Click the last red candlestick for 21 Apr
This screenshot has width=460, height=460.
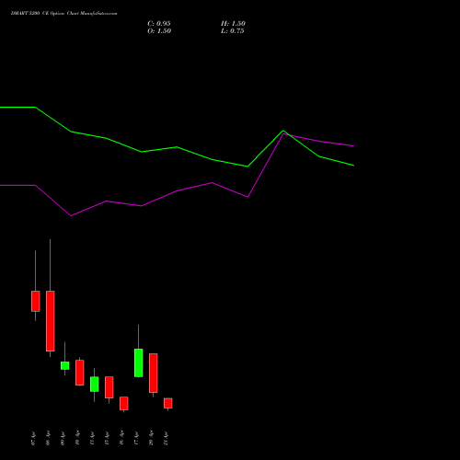168,403
